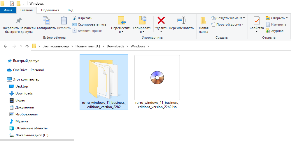Viewport: 291px width, 141px height.
Task: Click the new folder icon in title bar toolbar
Action: tap(18, 3)
